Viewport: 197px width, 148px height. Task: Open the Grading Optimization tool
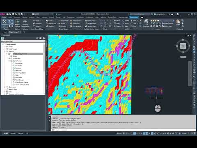click(x=25, y=23)
